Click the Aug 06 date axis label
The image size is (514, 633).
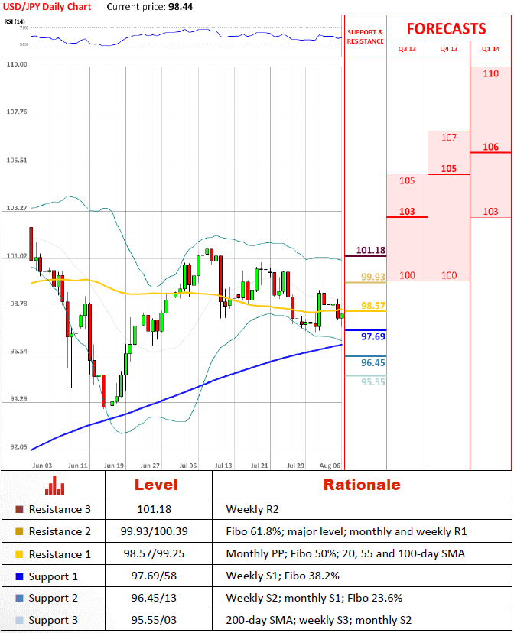(330, 466)
